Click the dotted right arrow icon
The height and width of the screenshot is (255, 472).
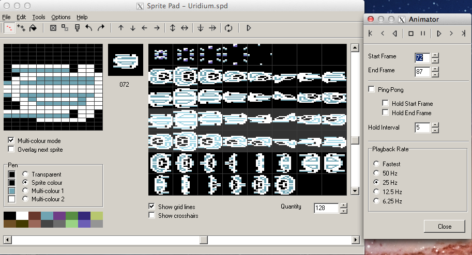click(212, 28)
